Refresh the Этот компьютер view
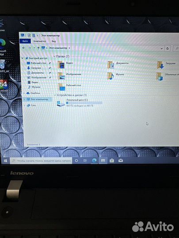179x238 pixels. click(168, 48)
